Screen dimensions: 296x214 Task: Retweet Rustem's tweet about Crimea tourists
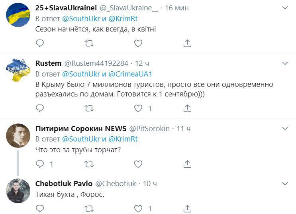pos(90,108)
